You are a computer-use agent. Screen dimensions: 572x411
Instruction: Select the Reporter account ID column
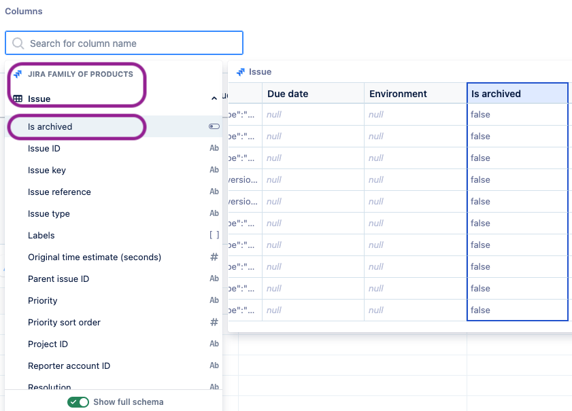[x=114, y=365]
